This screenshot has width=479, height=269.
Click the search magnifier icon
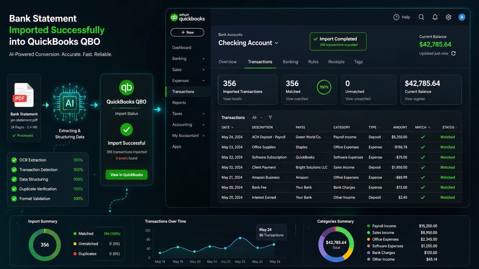point(422,17)
